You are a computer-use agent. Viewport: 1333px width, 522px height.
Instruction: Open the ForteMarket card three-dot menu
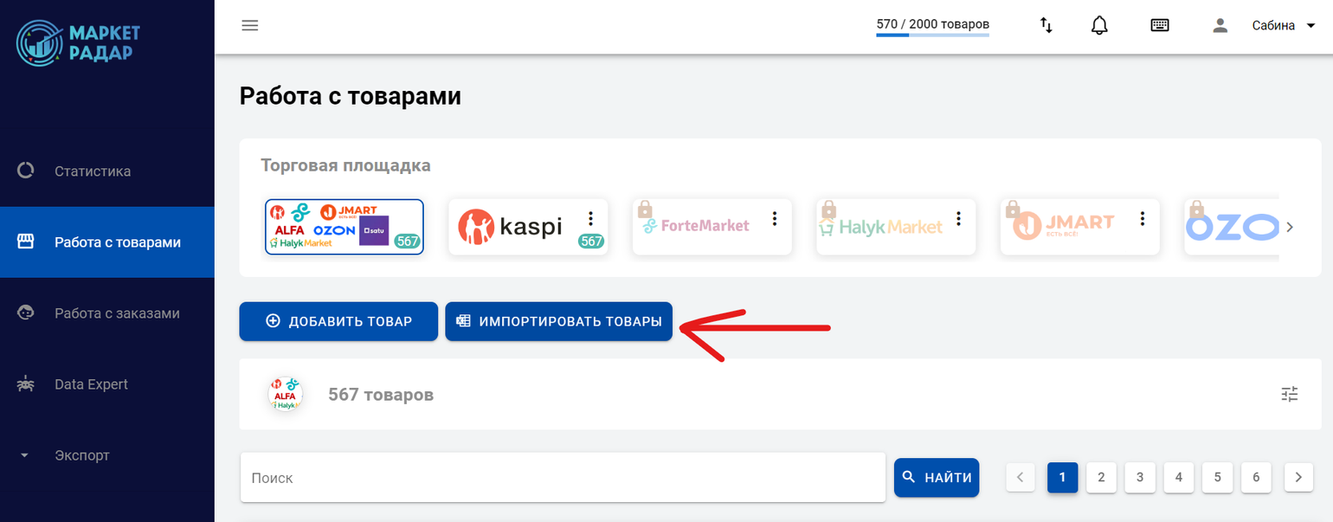point(775,218)
